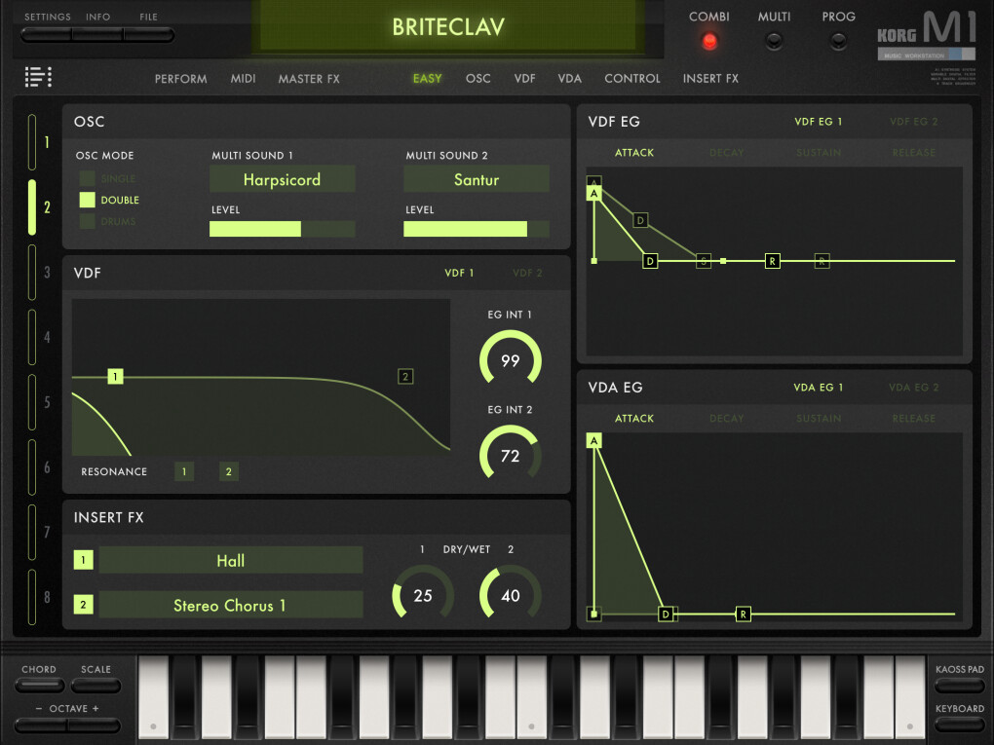
Task: Open the program browser list icon
Action: 38,77
